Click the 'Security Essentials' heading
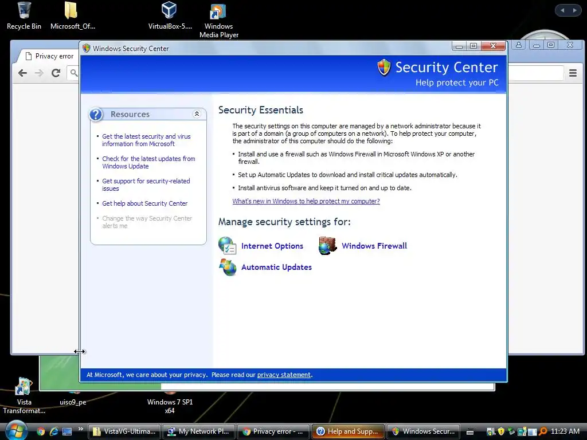Screen dimensions: 587x440 261,110
